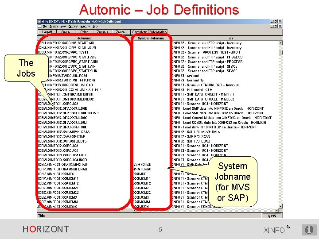Click System Jobname cell #SMFORAU

coord(142,169)
